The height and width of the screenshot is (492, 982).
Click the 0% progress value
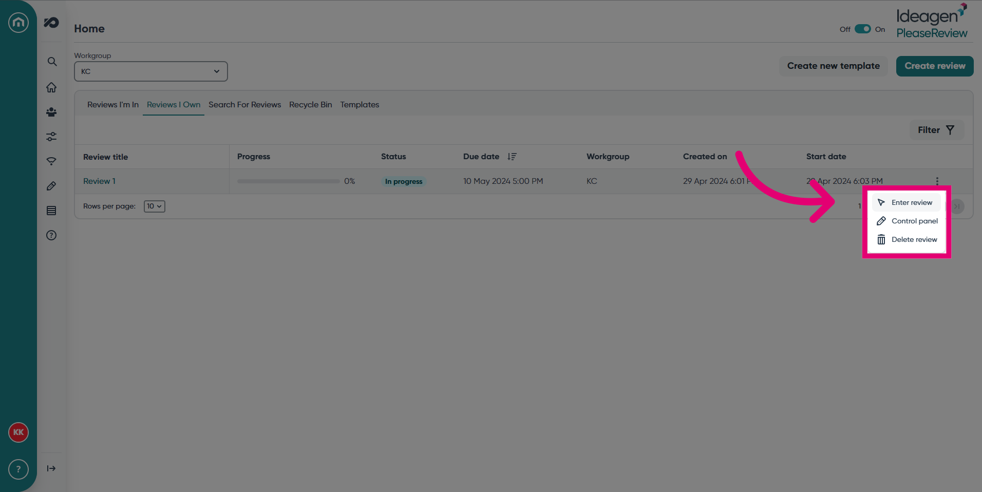pos(350,181)
